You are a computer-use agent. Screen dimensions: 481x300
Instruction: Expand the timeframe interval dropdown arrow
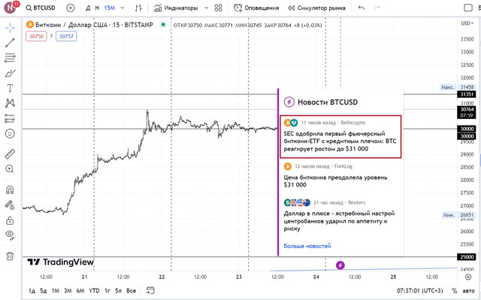click(x=122, y=8)
